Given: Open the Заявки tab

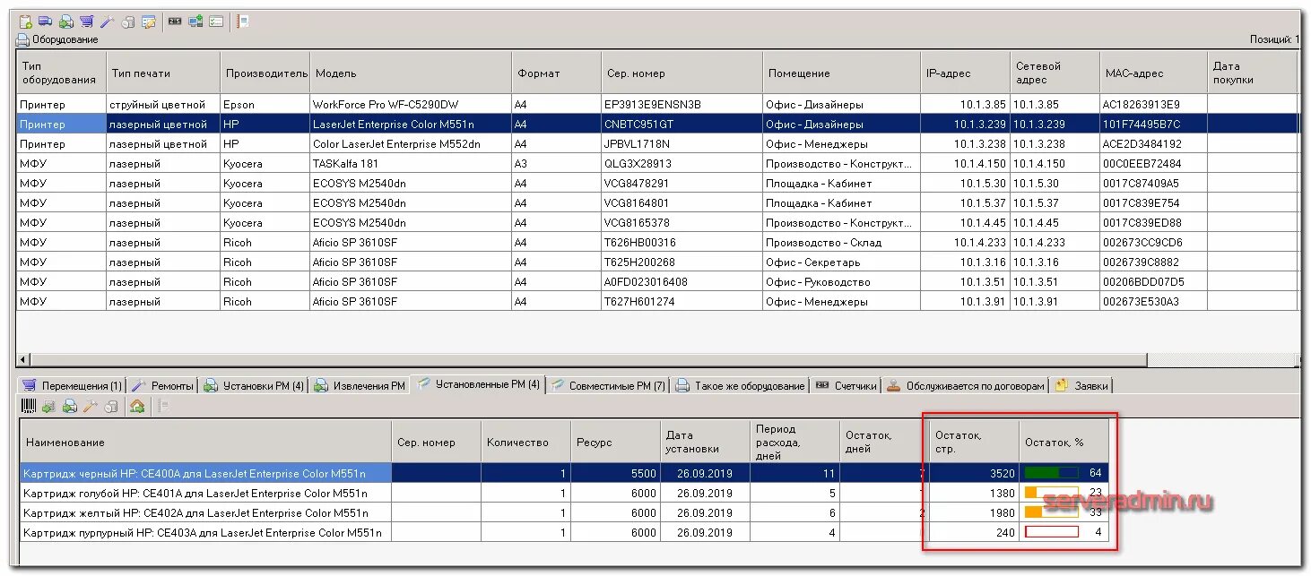Looking at the screenshot, I should coord(1081,386).
